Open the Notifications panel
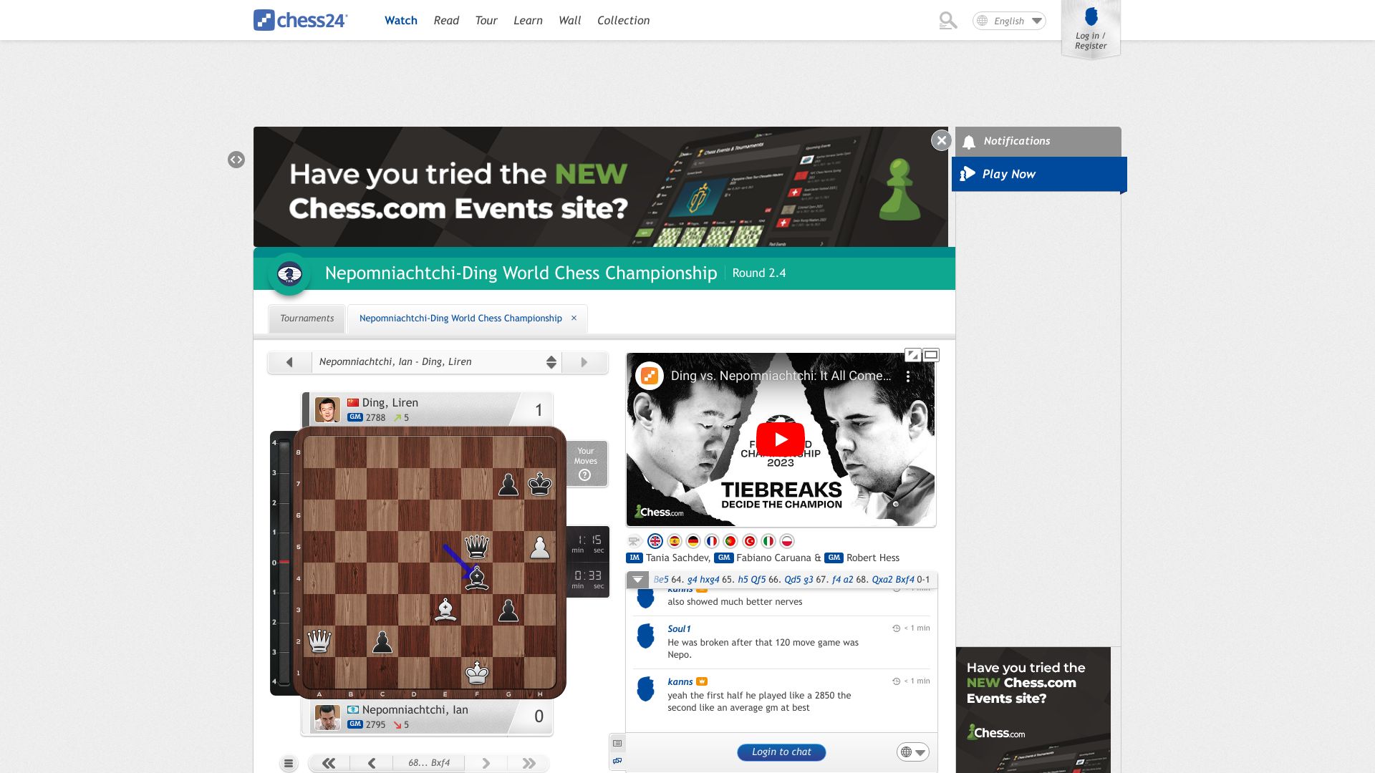 (x=1038, y=141)
